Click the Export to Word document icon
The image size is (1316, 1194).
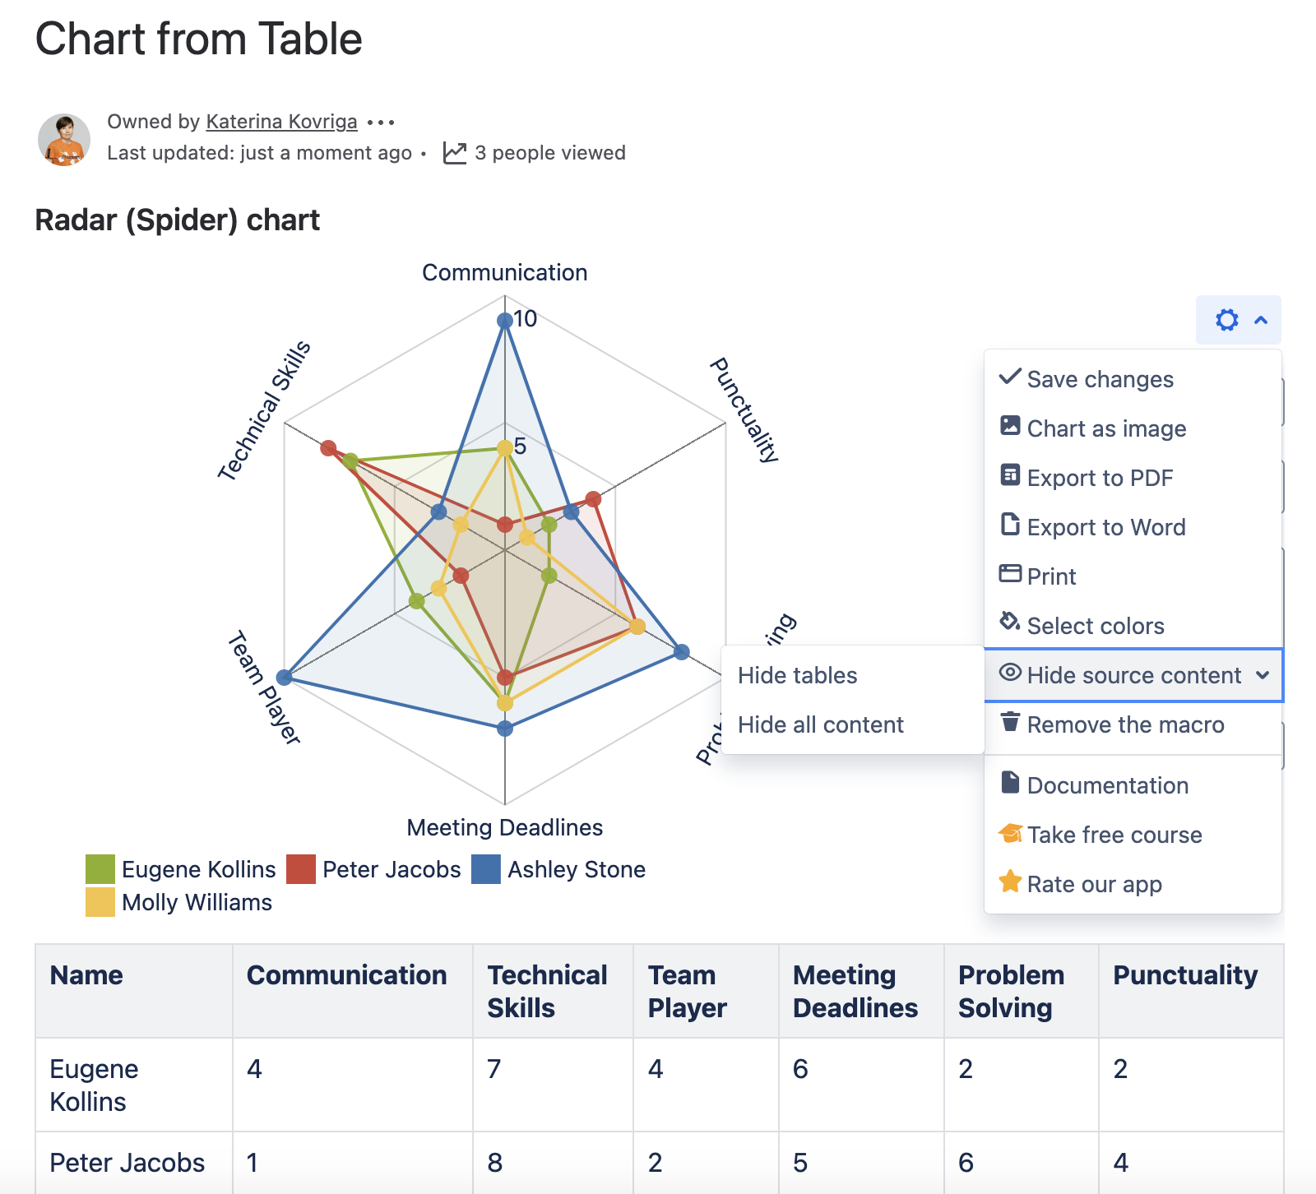(x=1010, y=525)
